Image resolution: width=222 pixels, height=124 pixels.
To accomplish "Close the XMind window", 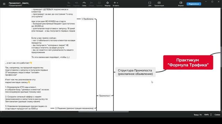I will (219, 2).
